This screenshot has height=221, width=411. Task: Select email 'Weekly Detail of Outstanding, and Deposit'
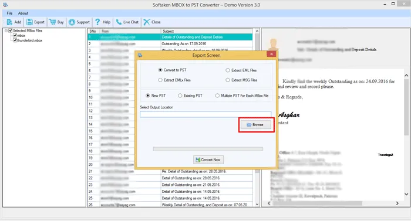tap(170, 205)
